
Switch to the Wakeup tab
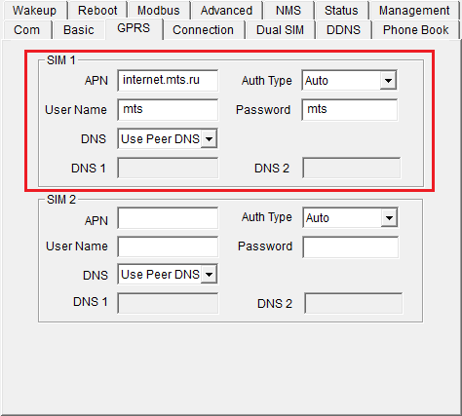pos(34,11)
